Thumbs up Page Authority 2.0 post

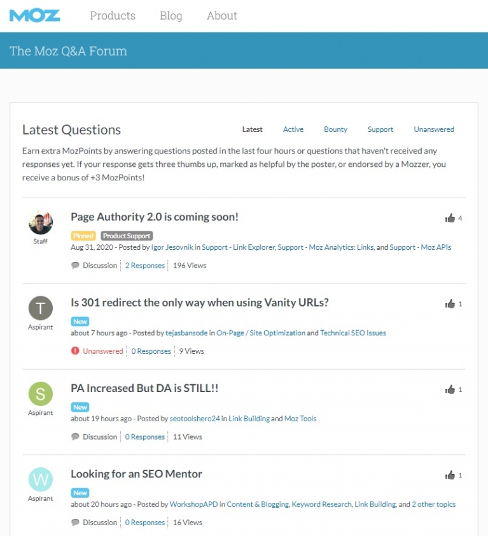[x=450, y=218]
